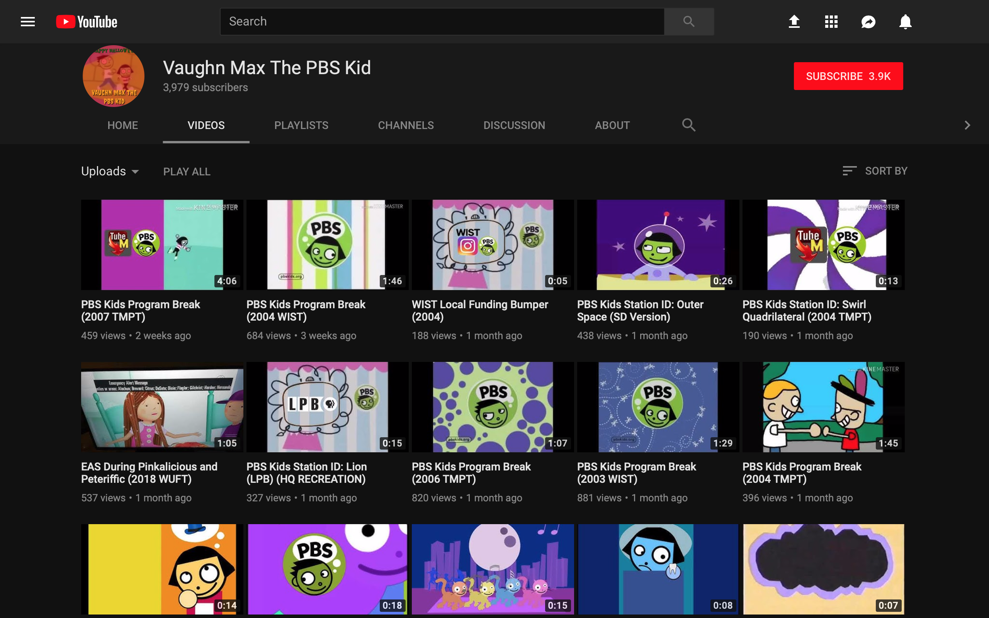This screenshot has height=618, width=989.
Task: Open the Discussion tab
Action: tap(514, 125)
